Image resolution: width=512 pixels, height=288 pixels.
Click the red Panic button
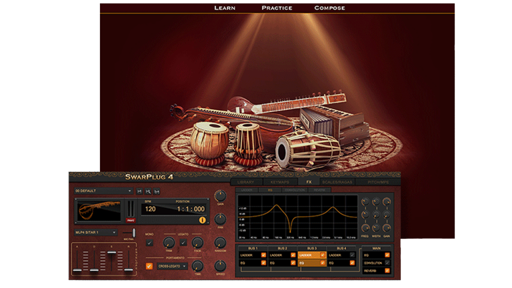click(130, 219)
